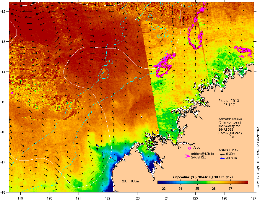Click the dark red end of the colorbar
Image resolution: width=260 pixels, height=201 pixels.
click(246, 182)
